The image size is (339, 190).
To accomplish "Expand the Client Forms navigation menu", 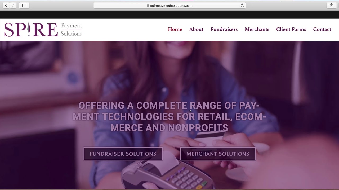I will pyautogui.click(x=291, y=29).
